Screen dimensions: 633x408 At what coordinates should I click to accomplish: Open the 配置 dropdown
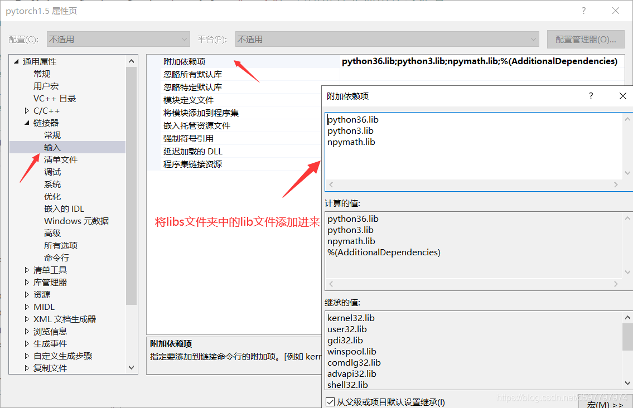118,39
